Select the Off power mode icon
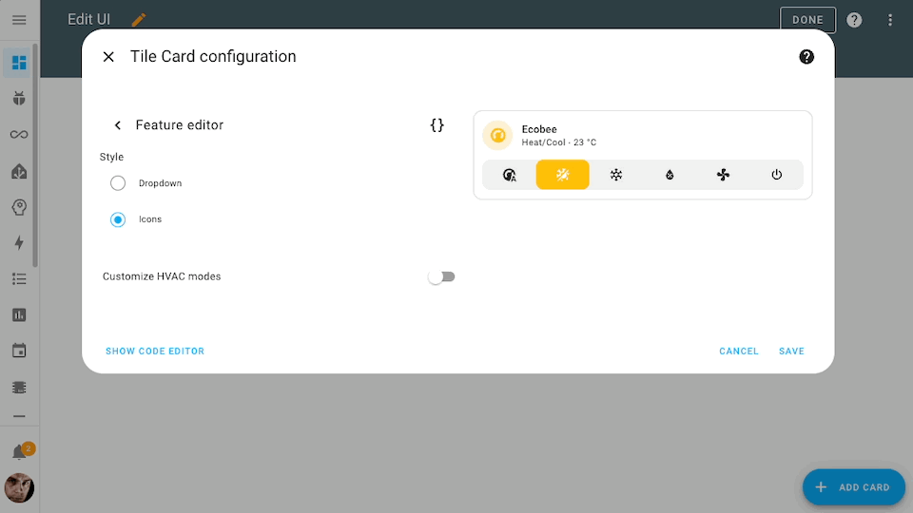Image resolution: width=913 pixels, height=513 pixels. [777, 175]
